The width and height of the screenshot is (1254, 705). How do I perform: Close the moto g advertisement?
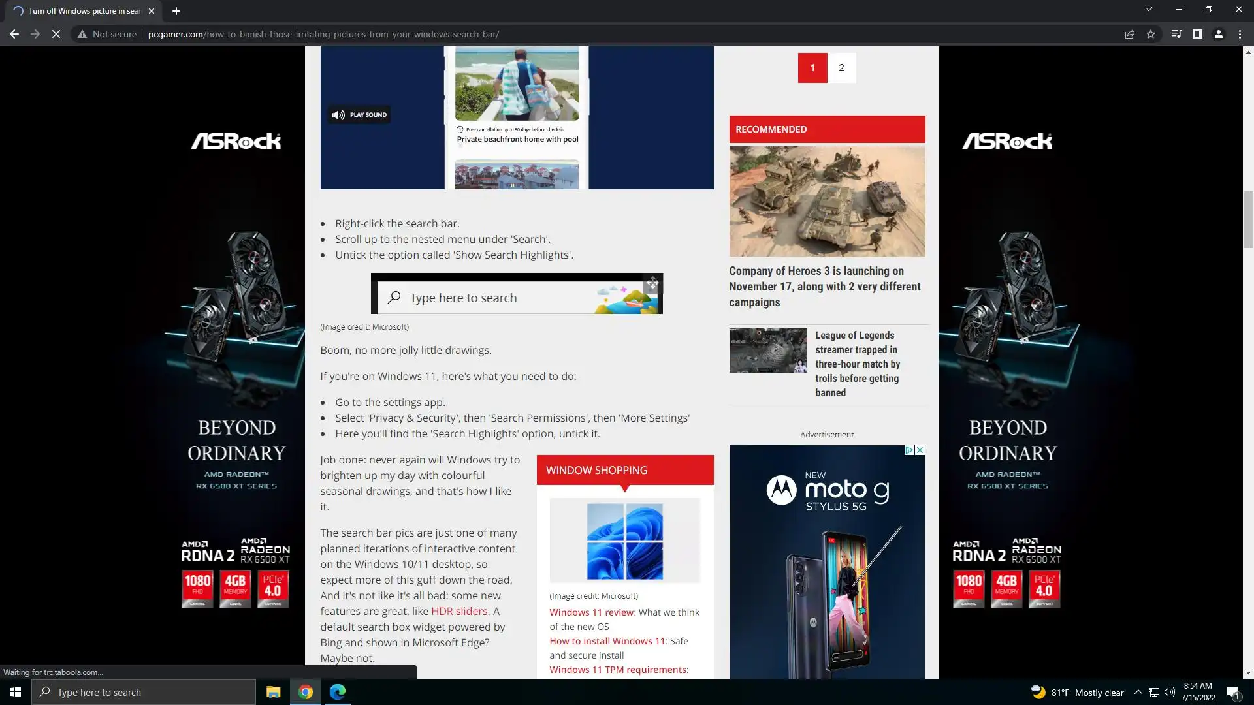pyautogui.click(x=920, y=450)
